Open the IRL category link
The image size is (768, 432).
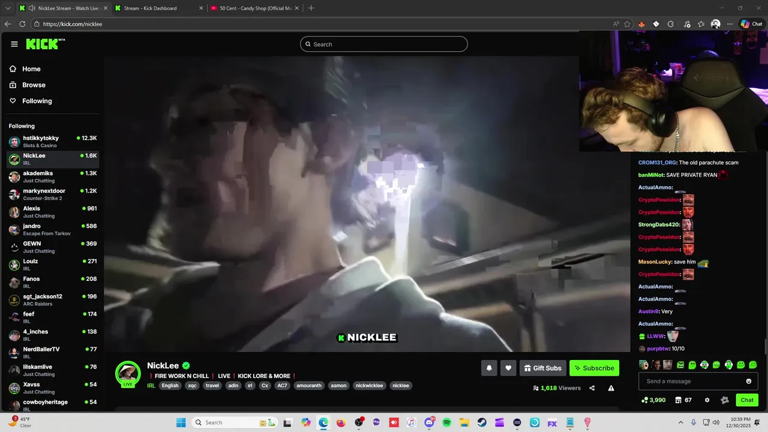[151, 386]
